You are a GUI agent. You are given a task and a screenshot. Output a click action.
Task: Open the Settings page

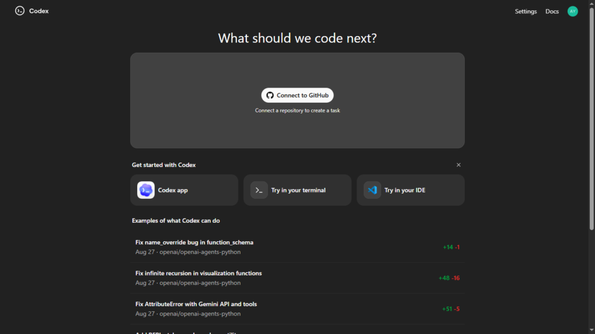tap(526, 11)
